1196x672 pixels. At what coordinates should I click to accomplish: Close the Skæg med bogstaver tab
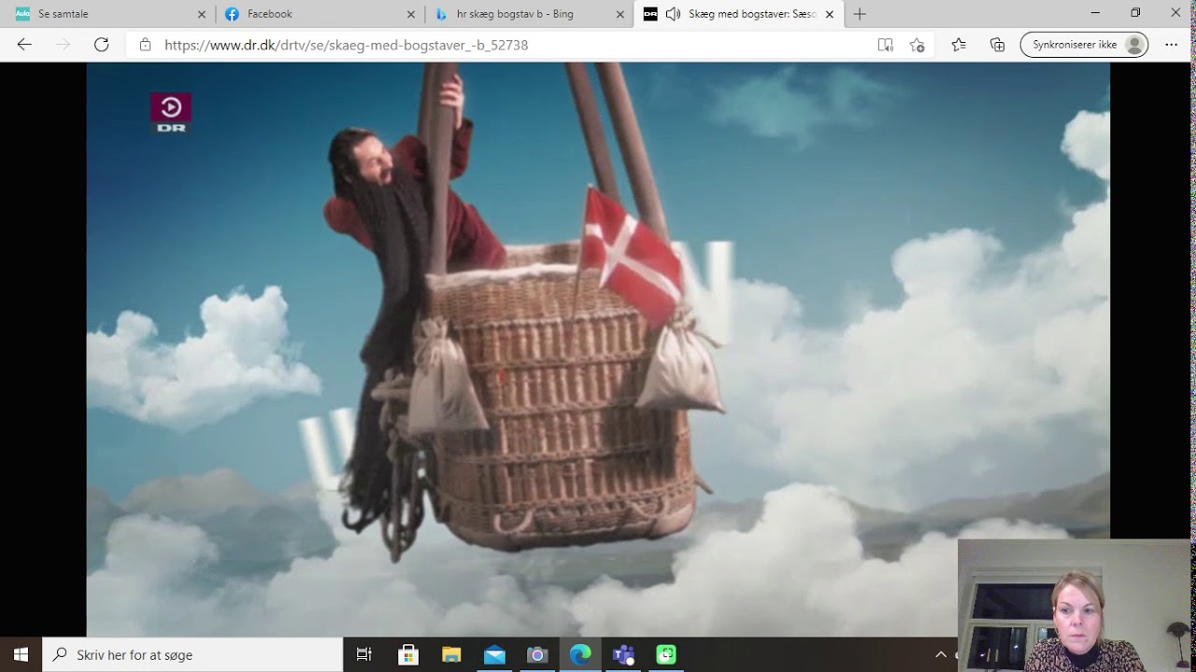pos(829,14)
